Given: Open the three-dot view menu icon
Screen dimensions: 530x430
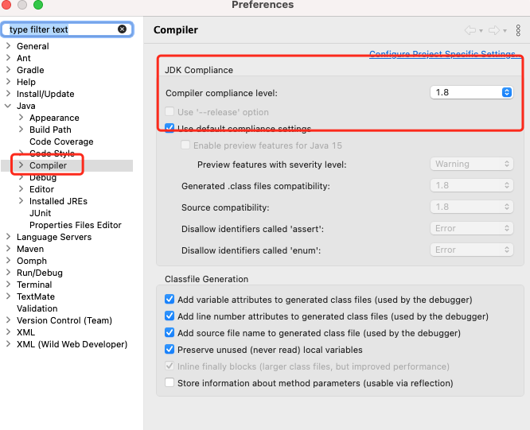Looking at the screenshot, I should pos(518,30).
